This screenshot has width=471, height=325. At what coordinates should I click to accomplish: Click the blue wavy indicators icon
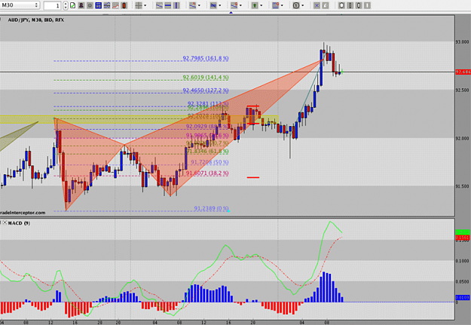(x=107, y=5)
